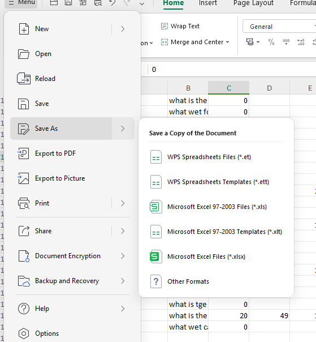Click the Open folder icon

(24, 54)
